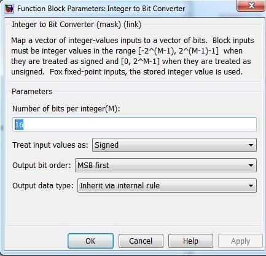Open the Output data type dropdown
This screenshot has width=266, height=256.
tap(167, 185)
